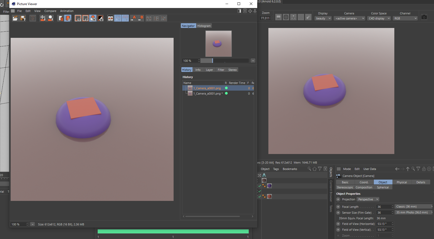Toggle the Projection keyframe circle
The height and width of the screenshot is (239, 434).
click(x=338, y=199)
